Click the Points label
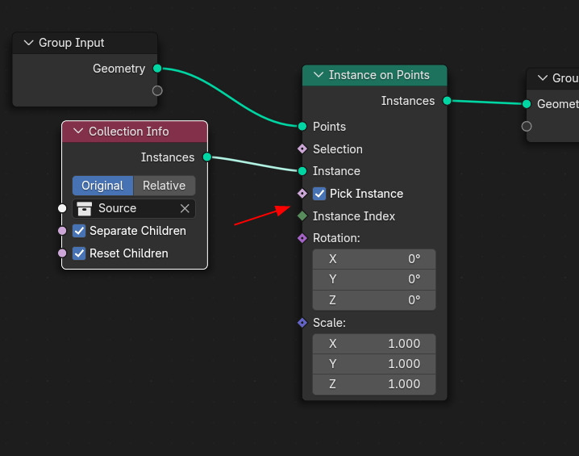Screen dimensions: 579x456 pos(329,127)
